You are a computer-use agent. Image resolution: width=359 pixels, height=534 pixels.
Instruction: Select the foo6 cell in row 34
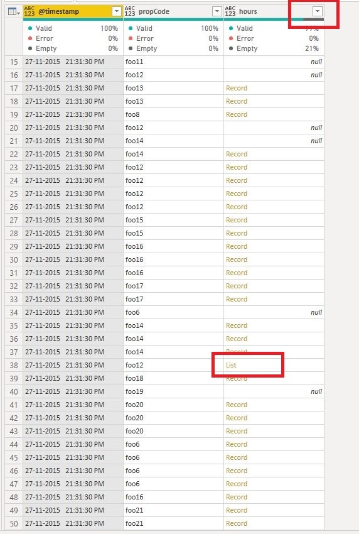[x=173, y=312]
